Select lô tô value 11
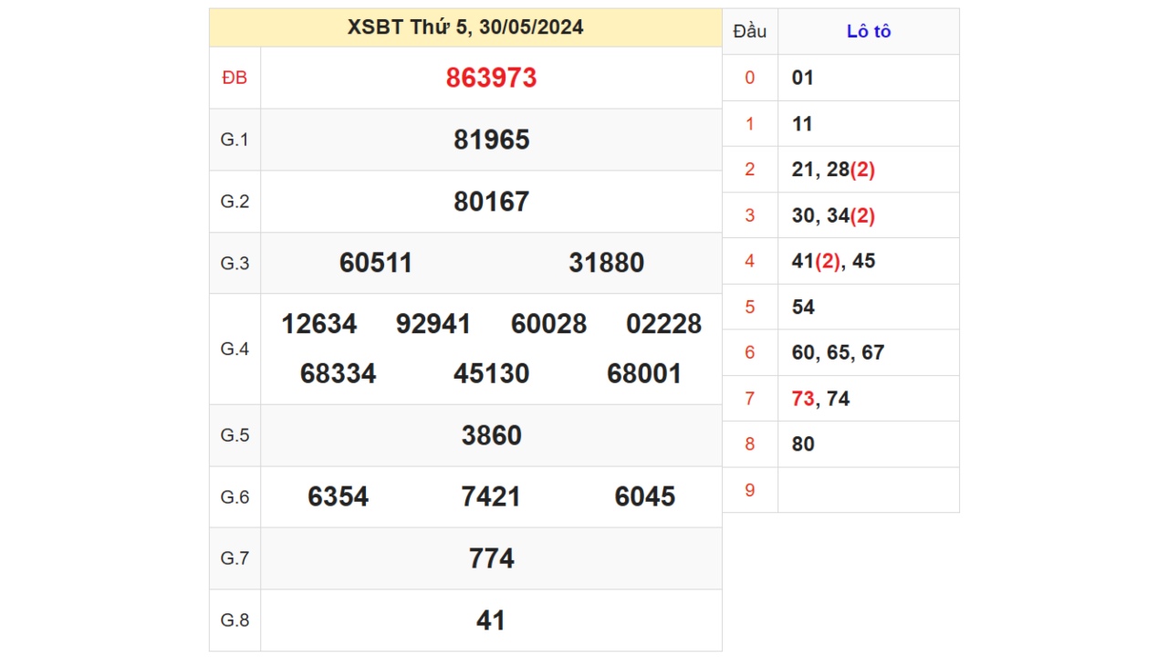 click(x=803, y=123)
